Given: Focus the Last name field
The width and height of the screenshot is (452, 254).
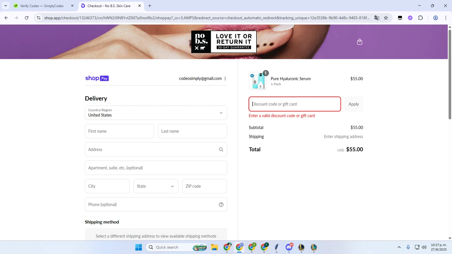Looking at the screenshot, I should click(192, 131).
